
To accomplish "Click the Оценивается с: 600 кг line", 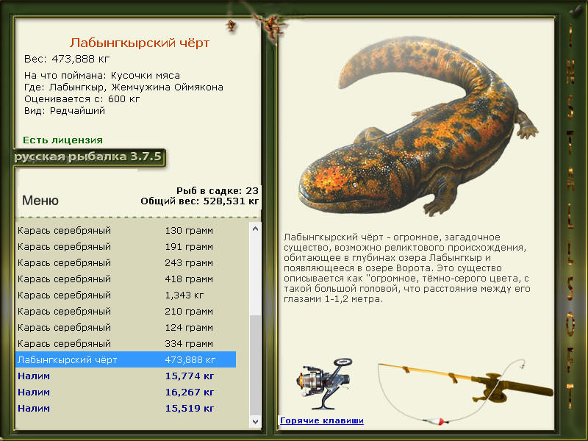I will [82, 99].
